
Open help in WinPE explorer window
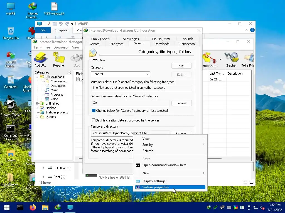point(252,30)
